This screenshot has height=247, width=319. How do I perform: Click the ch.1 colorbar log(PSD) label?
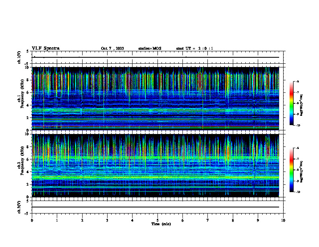click(x=302, y=105)
